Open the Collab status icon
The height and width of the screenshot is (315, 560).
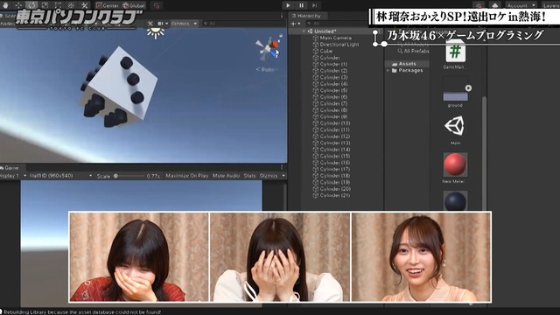(479, 5)
